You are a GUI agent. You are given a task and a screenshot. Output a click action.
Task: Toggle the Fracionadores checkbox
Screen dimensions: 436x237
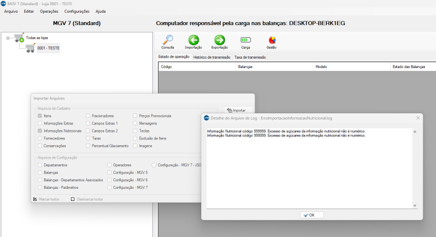pyautogui.click(x=88, y=116)
